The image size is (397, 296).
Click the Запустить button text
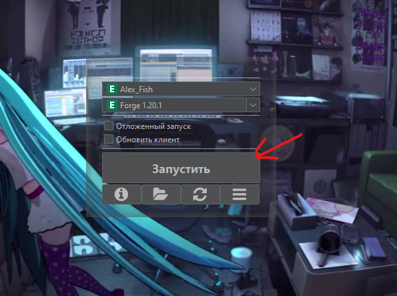tap(181, 169)
